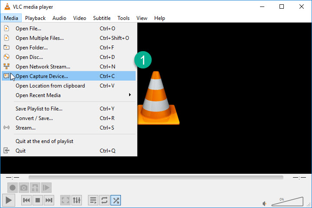This screenshot has width=312, height=208.
Task: Click the Open Folder icon
Action: (6, 47)
